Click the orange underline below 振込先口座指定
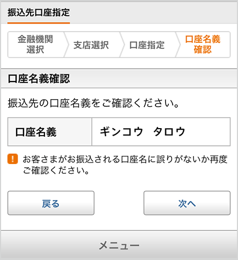 (x=39, y=23)
